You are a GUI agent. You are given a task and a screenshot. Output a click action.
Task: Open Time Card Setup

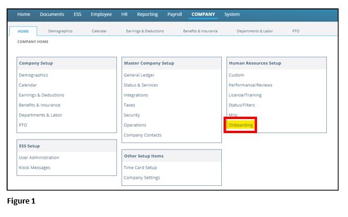pos(140,168)
